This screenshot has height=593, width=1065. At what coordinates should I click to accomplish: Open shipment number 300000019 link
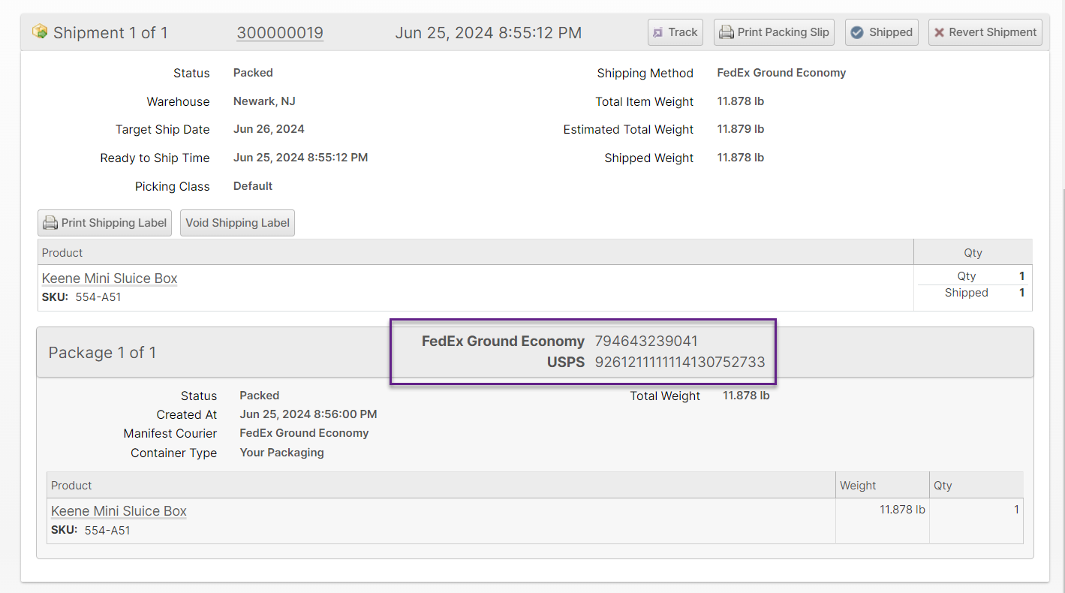pyautogui.click(x=280, y=33)
